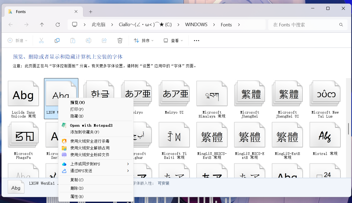
Task: Choose 属性(R) from context menu
Action: [96, 196]
